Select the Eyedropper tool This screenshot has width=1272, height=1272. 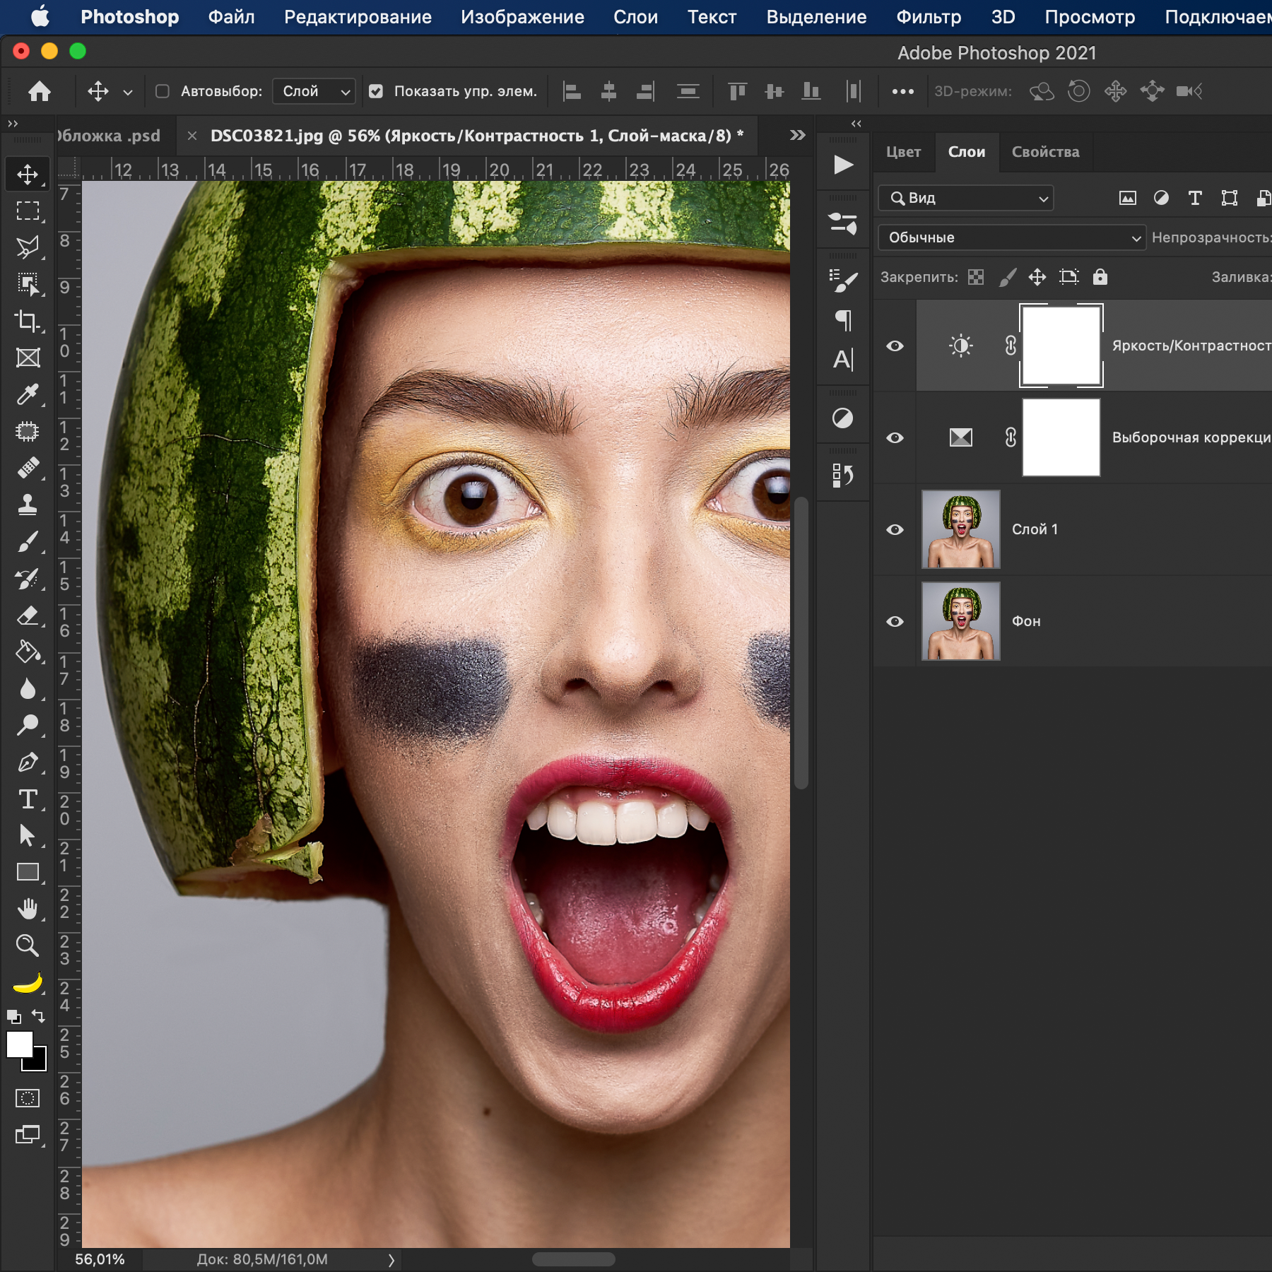(28, 394)
